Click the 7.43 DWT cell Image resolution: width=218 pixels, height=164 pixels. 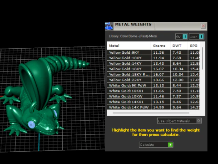179,52
